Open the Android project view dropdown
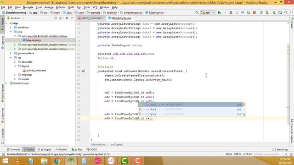Image resolution: width=294 pixels, height=165 pixels. [15, 18]
